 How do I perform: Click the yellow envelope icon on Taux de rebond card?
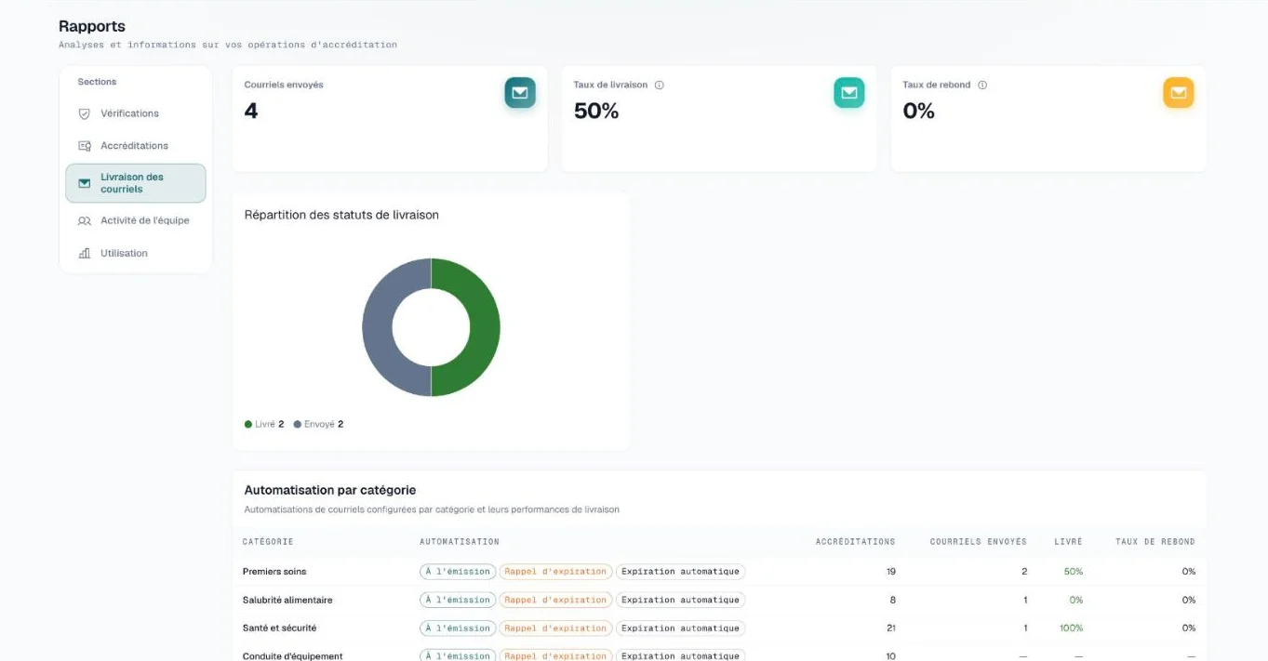coord(1178,93)
